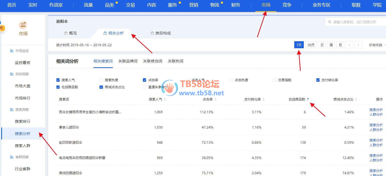
Task: Select the 30天 time range button
Action: pos(311,45)
